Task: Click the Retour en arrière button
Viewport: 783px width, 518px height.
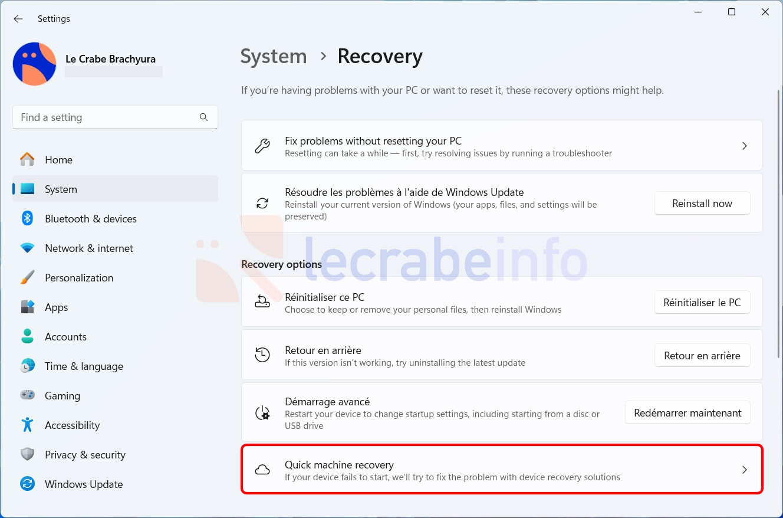Action: point(702,355)
